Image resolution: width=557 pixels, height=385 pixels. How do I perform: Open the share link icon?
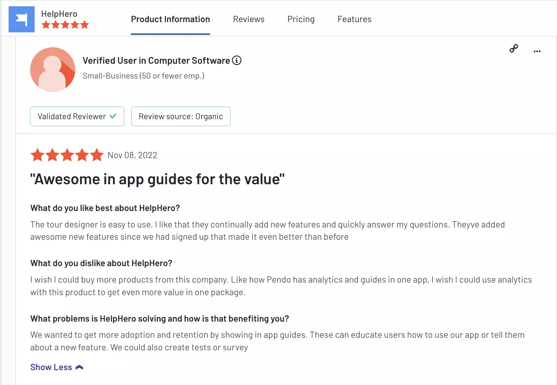pos(513,49)
